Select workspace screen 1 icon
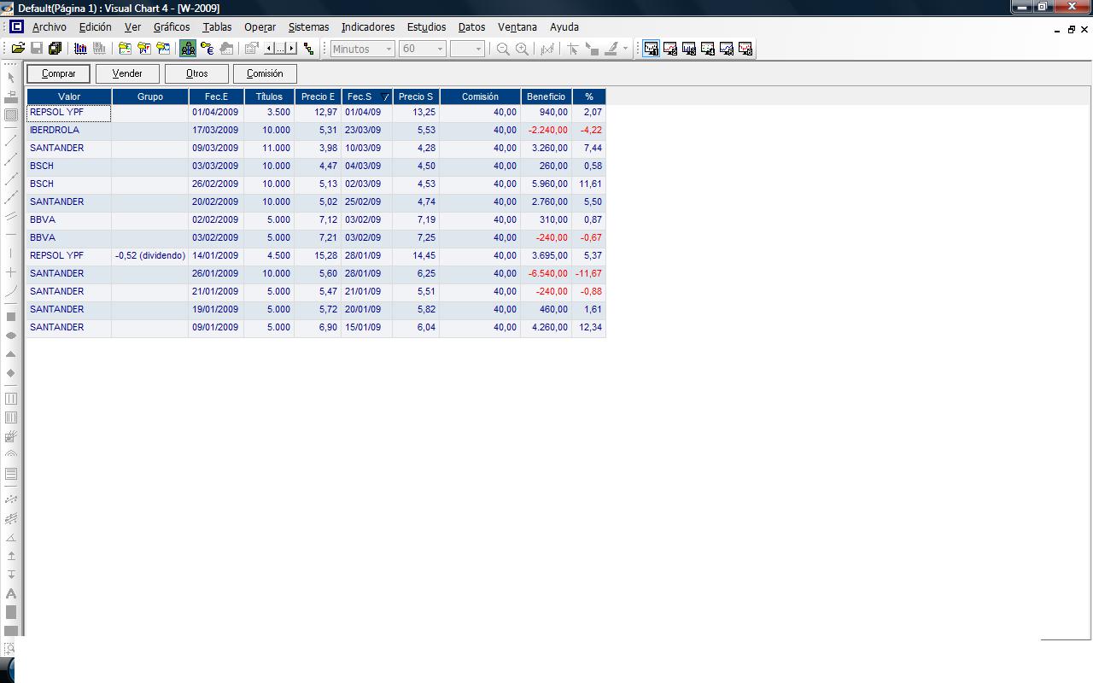1093x683 pixels. tap(652, 49)
